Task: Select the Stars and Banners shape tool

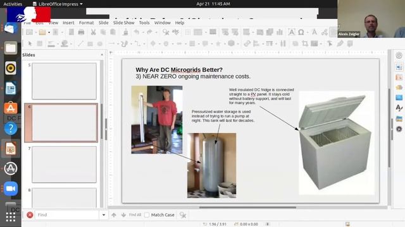Action: [x=218, y=44]
